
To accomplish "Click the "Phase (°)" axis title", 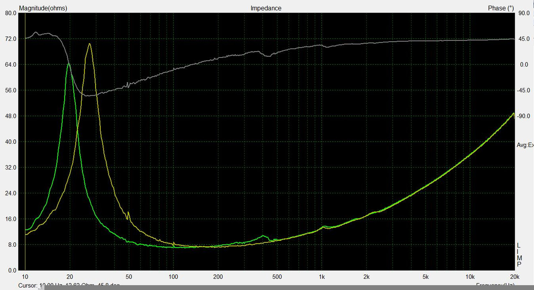I will tap(501, 8).
